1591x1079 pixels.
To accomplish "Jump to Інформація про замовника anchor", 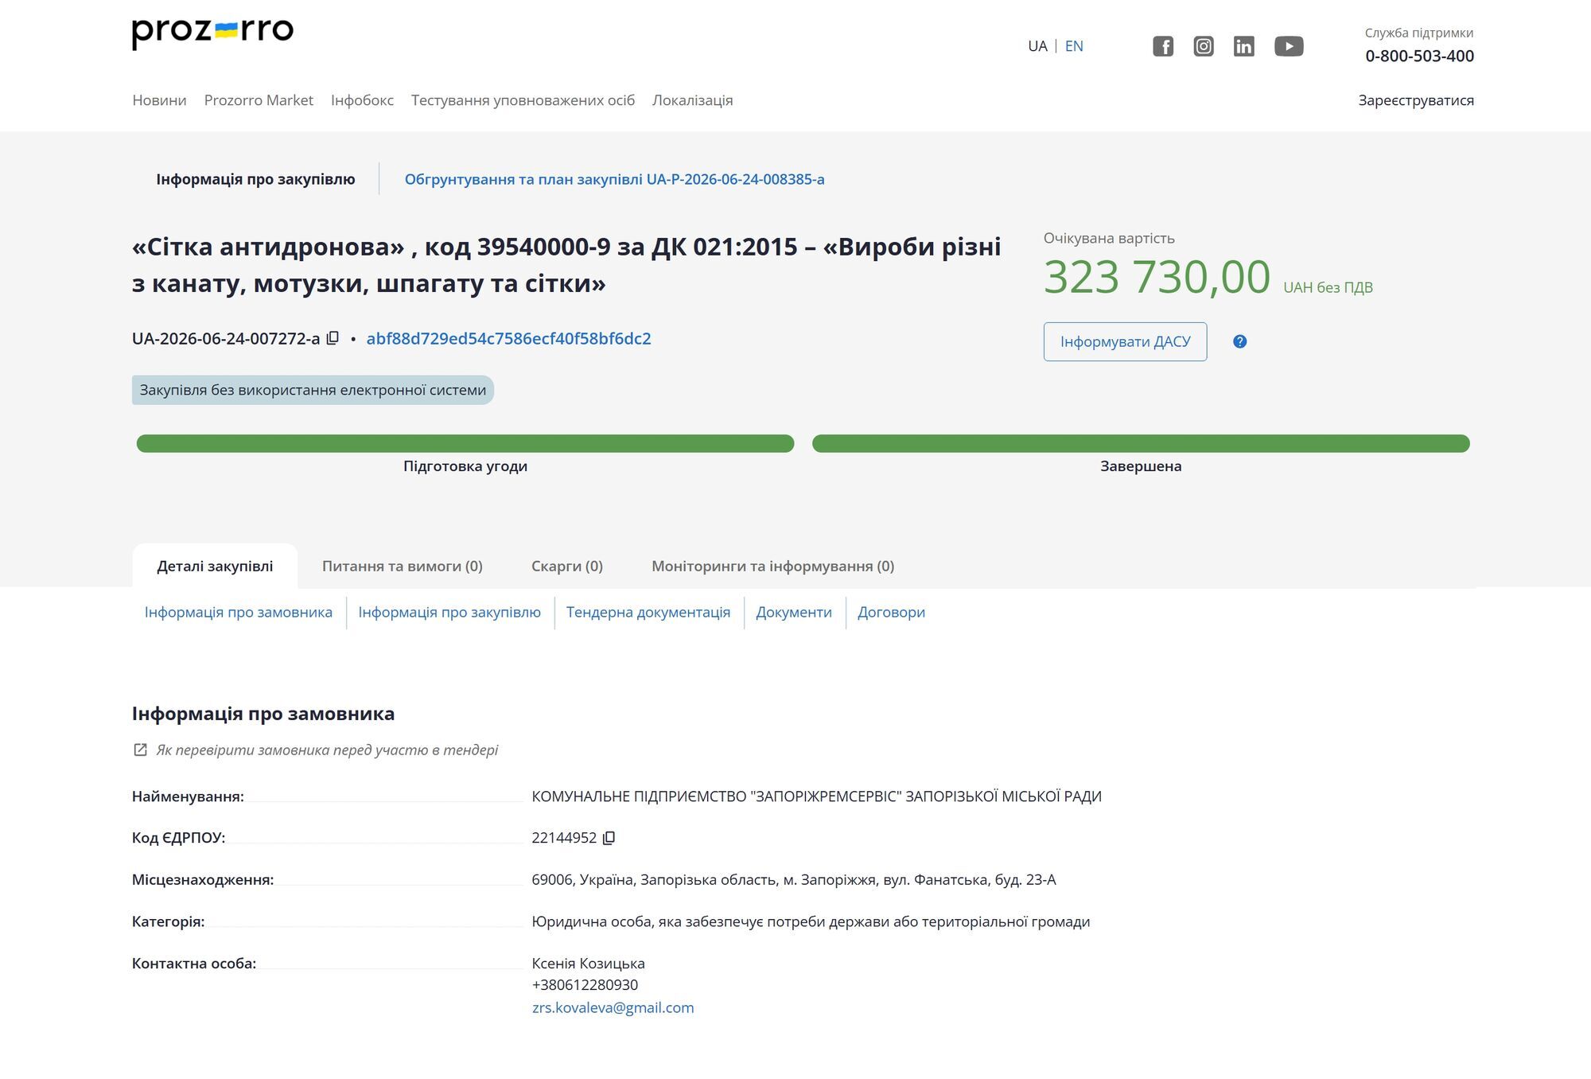I will coord(239,612).
